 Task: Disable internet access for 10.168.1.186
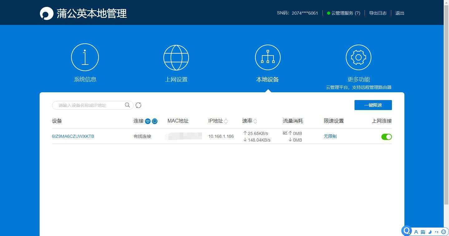click(x=386, y=137)
